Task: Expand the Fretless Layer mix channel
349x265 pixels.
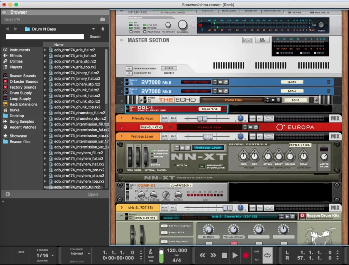Action: click(x=122, y=136)
